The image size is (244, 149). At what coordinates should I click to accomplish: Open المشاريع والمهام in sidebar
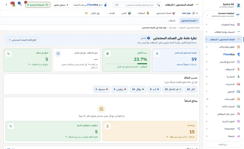(x=223, y=62)
